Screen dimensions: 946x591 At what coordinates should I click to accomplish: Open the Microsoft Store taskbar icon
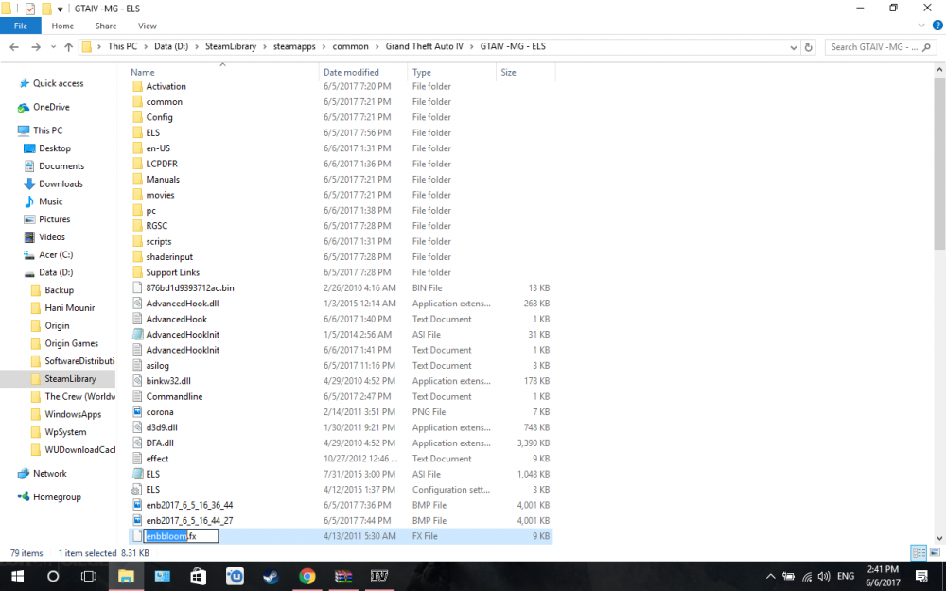[x=198, y=577]
